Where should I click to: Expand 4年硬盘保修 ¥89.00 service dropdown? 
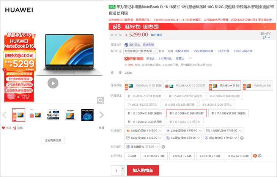[x=184, y=138]
